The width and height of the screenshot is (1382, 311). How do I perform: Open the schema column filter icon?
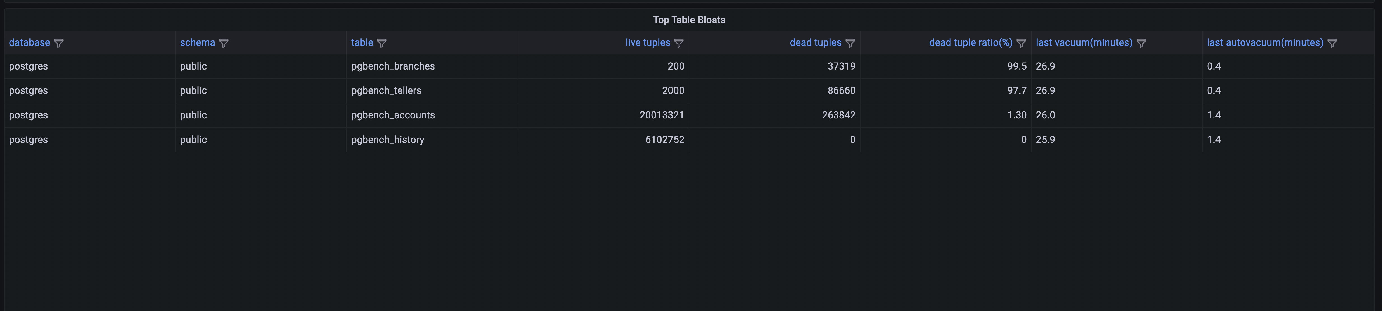point(224,43)
